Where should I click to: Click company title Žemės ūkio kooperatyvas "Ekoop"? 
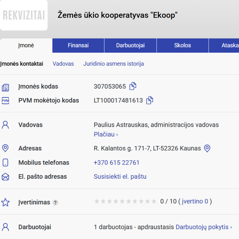point(118,15)
